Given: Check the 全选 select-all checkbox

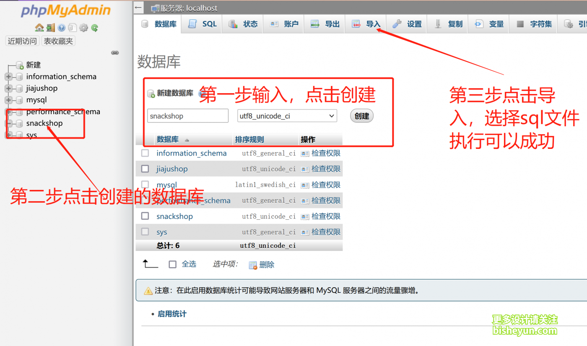Looking at the screenshot, I should pos(172,264).
